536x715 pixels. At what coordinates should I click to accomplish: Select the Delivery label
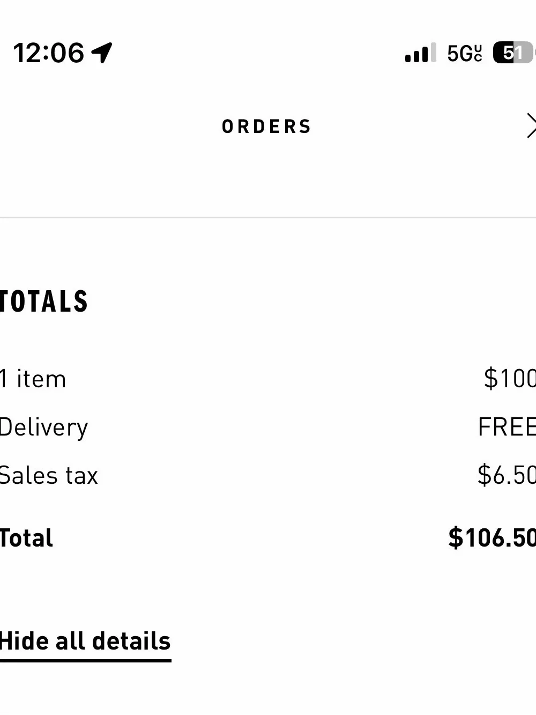(x=44, y=428)
